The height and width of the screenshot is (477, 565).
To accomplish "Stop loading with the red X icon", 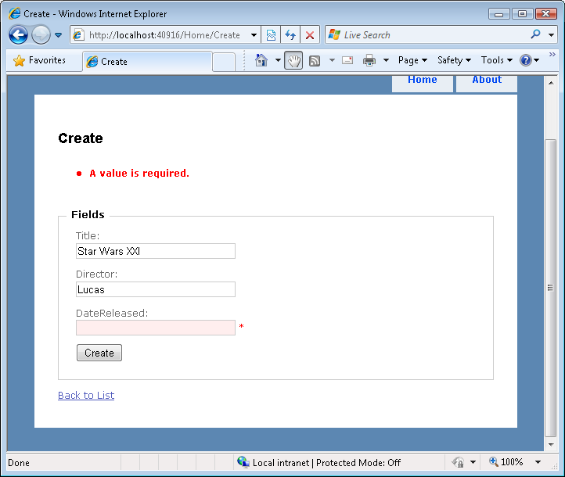I will point(310,35).
